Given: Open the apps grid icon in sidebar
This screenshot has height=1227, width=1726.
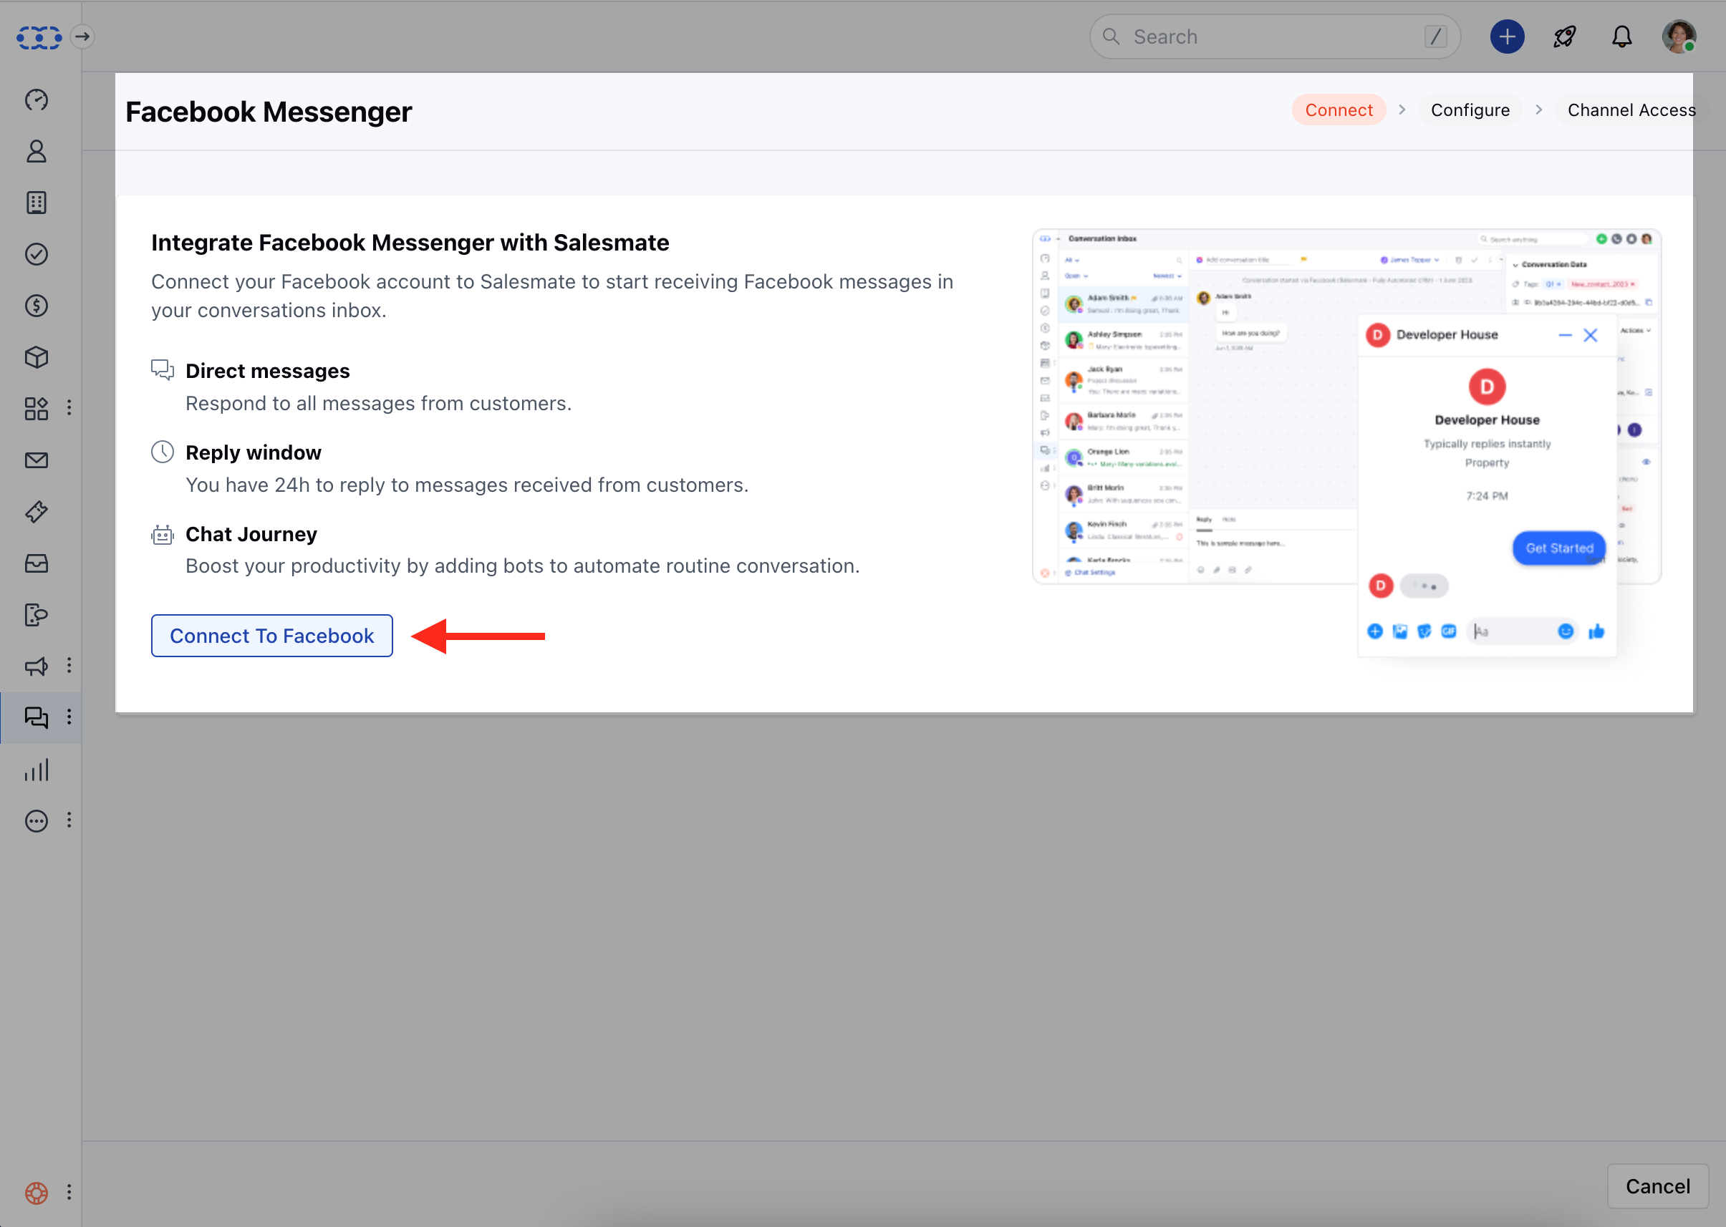Looking at the screenshot, I should click(37, 408).
